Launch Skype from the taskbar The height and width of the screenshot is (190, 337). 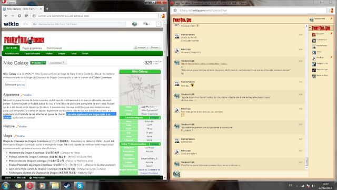[x=80, y=185]
